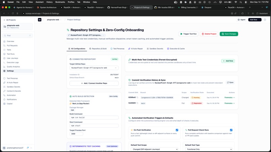This screenshot has height=152, width=271.
Task: Open help icon at top right
Action: pyautogui.click(x=265, y=20)
